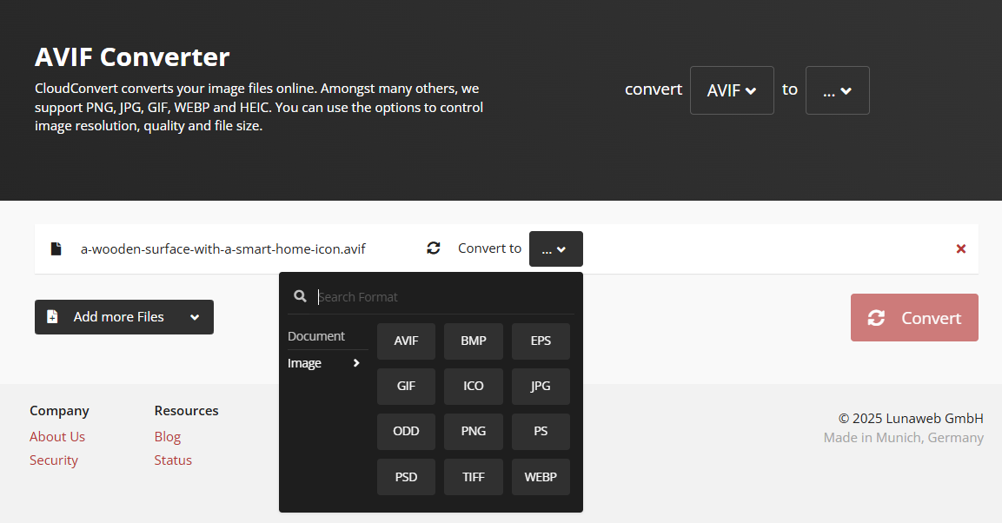Screen dimensions: 1002x523
Task: Open the AVIF source format dropdown
Action: point(732,90)
